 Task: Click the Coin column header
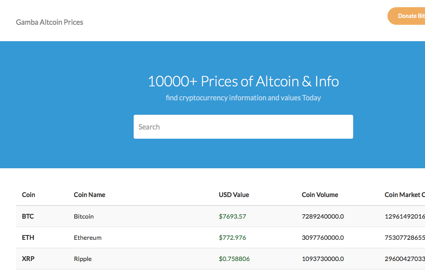pyautogui.click(x=28, y=195)
